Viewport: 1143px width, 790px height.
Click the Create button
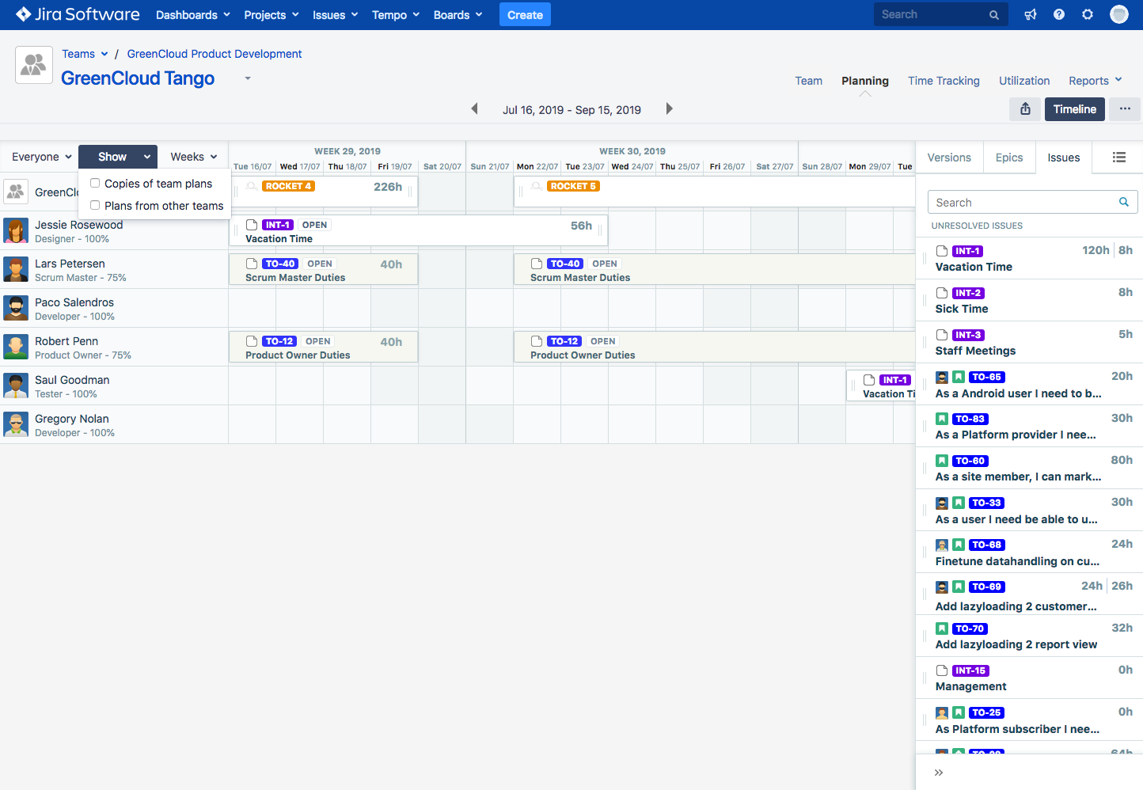point(525,14)
